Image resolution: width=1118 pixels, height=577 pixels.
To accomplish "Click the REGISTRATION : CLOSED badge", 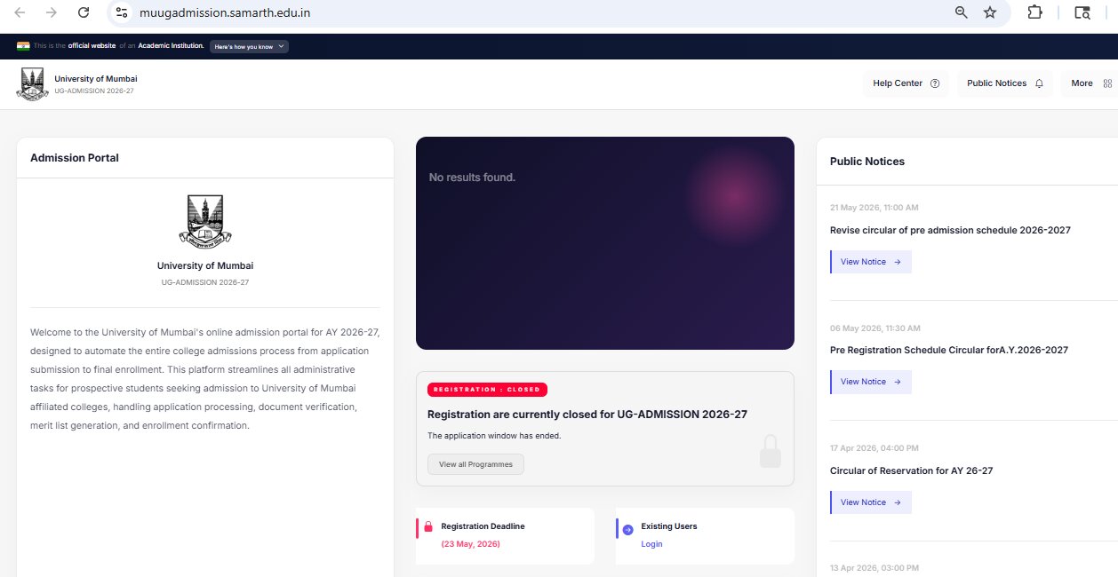I will tap(487, 390).
